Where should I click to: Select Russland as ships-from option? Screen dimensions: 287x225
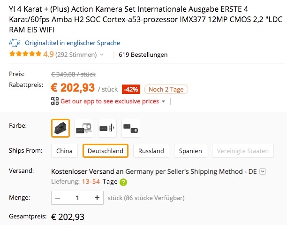coord(151,151)
